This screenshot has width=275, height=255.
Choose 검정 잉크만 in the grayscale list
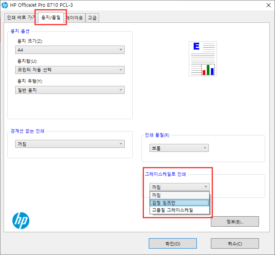click(180, 203)
